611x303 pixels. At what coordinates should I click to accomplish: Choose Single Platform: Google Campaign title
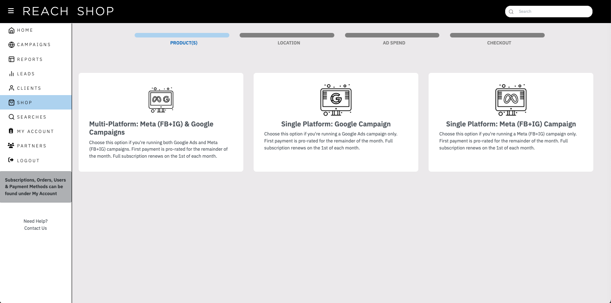336,124
